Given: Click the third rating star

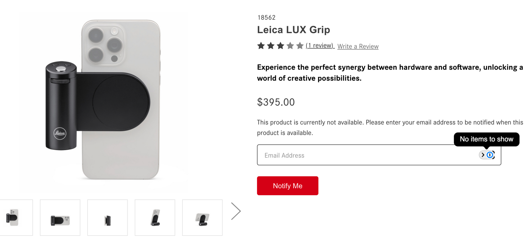Looking at the screenshot, I should [x=280, y=46].
